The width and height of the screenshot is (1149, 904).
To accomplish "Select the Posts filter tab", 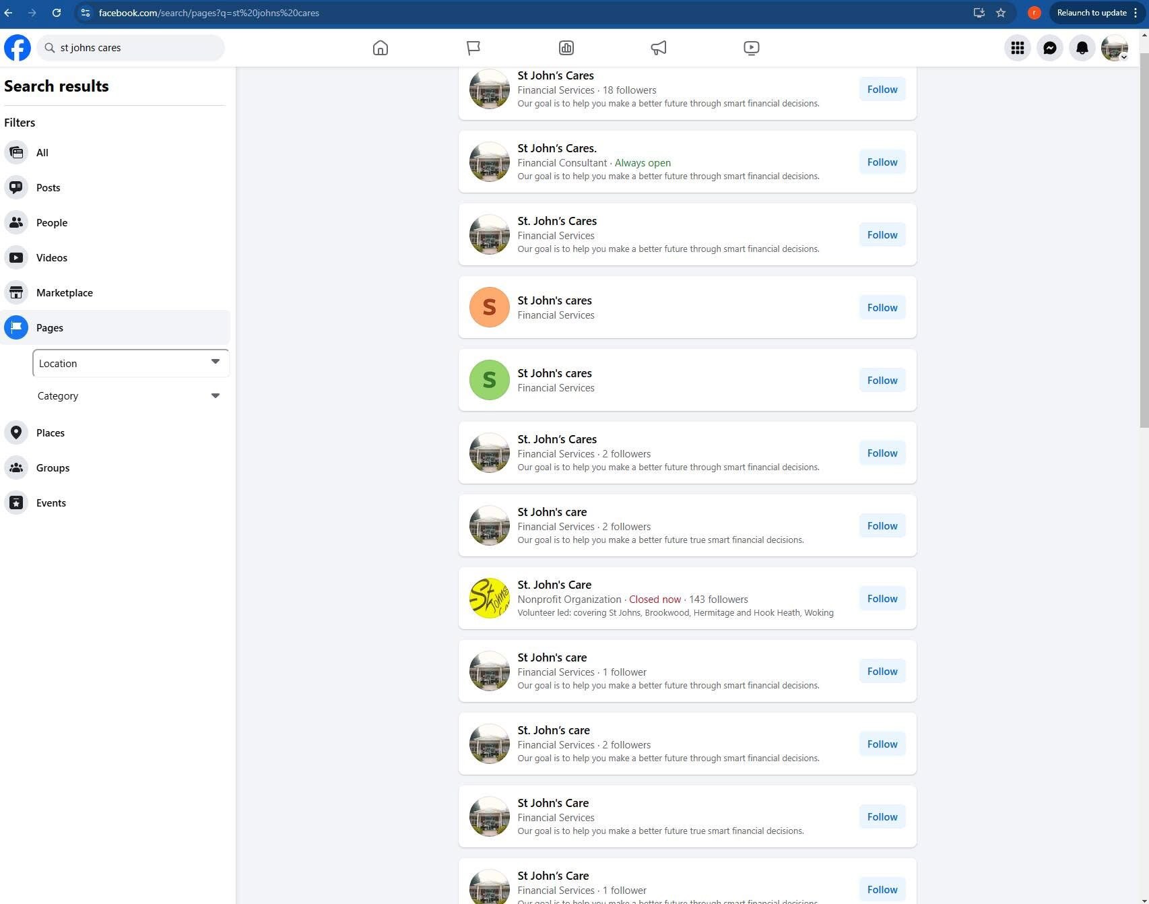I will (x=48, y=187).
